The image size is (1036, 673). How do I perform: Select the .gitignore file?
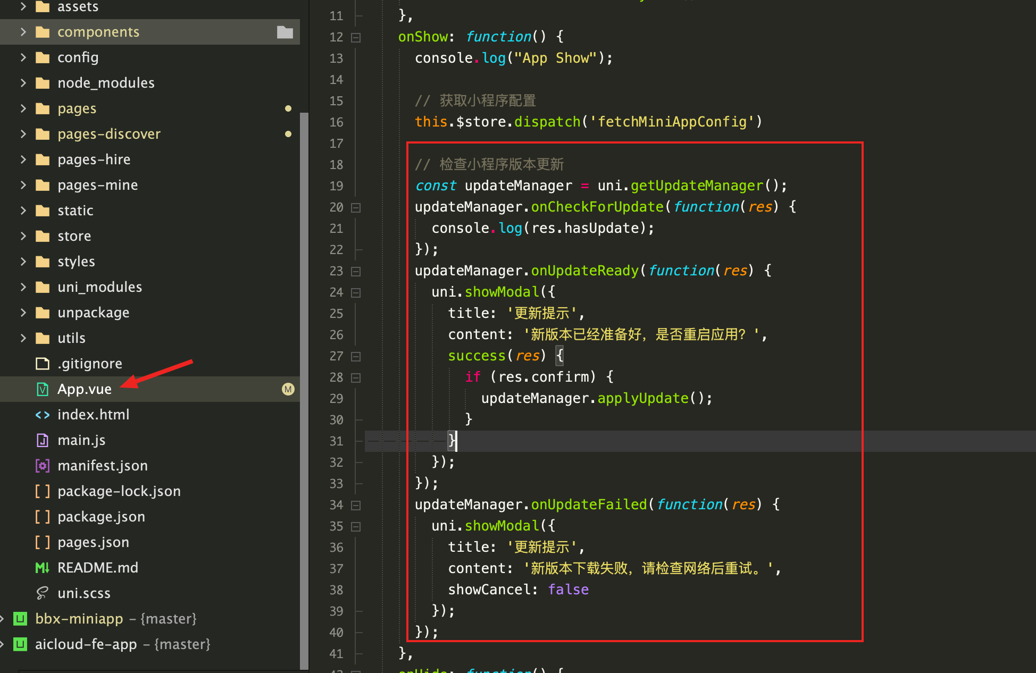click(89, 364)
